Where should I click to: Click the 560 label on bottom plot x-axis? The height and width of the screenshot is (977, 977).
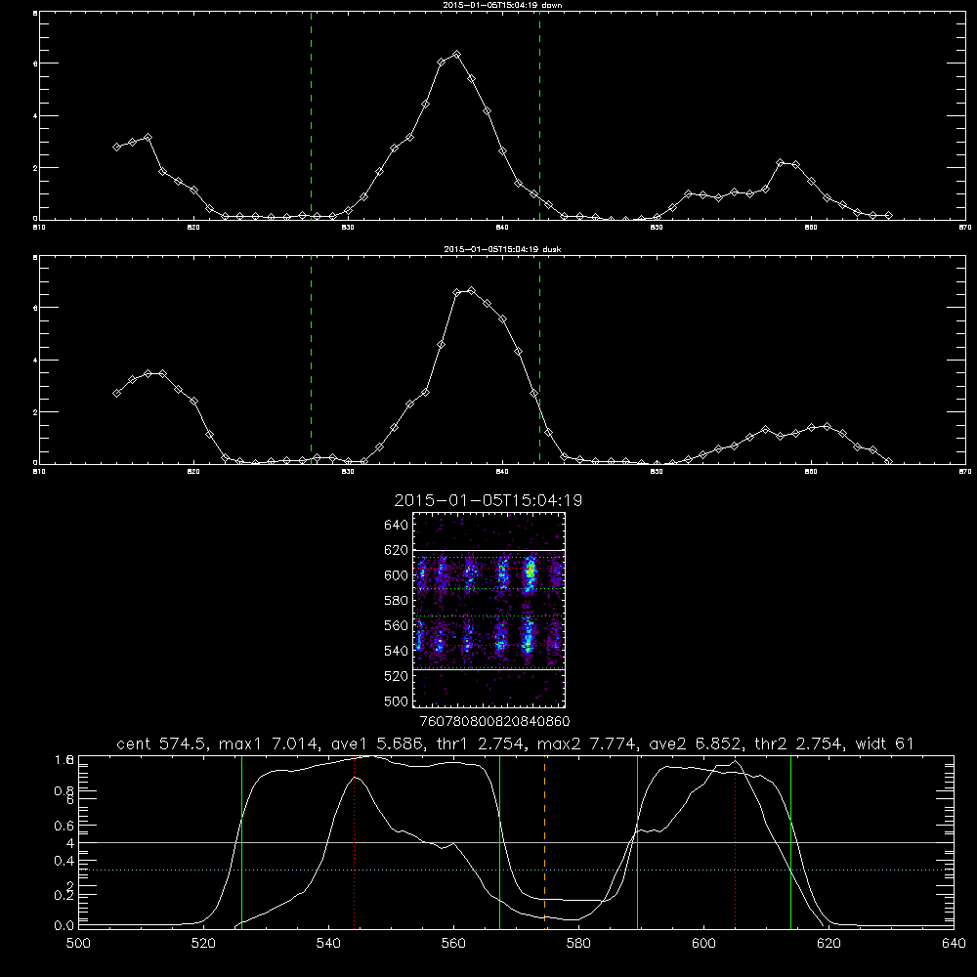click(x=453, y=944)
